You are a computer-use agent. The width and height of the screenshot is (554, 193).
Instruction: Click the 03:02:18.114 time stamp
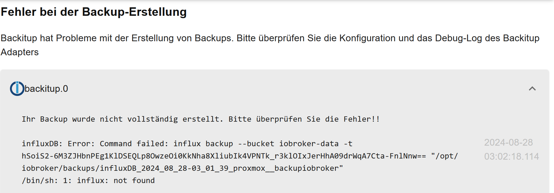(511, 156)
